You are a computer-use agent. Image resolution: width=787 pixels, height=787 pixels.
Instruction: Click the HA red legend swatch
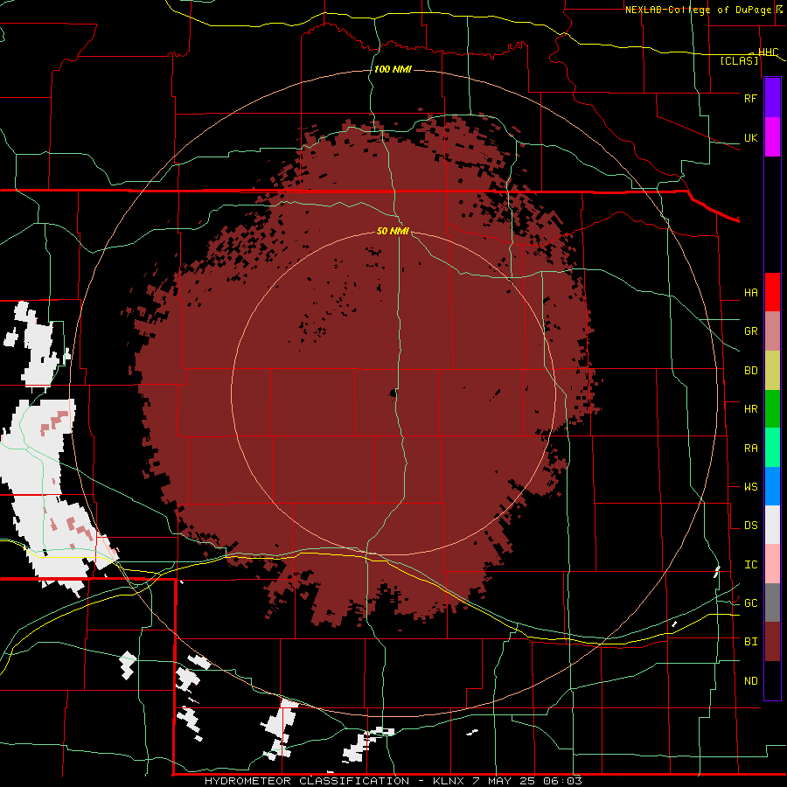tap(772, 292)
